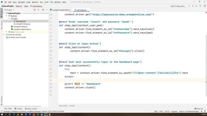Open the Navigate menu
Screen dimensions: 207x116
click(x=21, y=2)
